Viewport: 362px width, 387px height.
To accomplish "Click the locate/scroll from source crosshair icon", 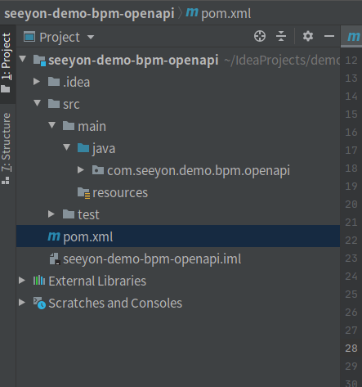I will click(260, 36).
